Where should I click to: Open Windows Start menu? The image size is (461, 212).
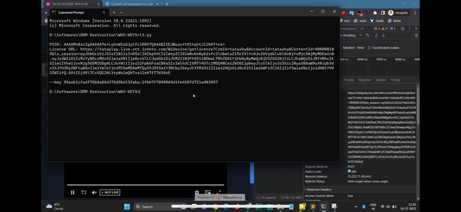coord(127,207)
